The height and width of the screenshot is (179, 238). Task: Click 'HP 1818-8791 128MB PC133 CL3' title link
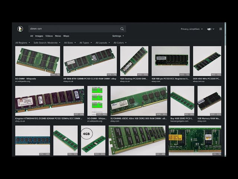tap(90, 79)
